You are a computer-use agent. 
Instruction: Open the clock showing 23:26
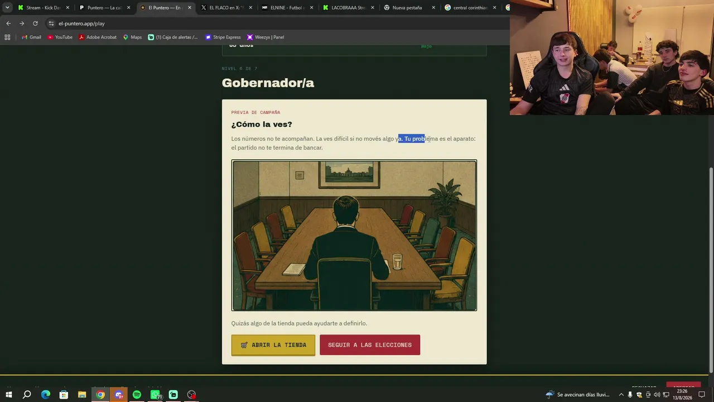pos(682,395)
